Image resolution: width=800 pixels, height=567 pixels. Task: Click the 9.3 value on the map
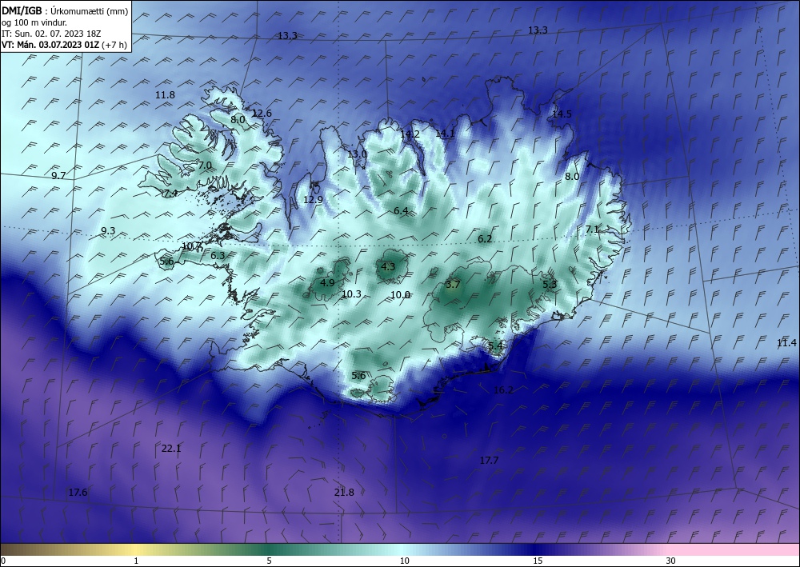point(108,231)
